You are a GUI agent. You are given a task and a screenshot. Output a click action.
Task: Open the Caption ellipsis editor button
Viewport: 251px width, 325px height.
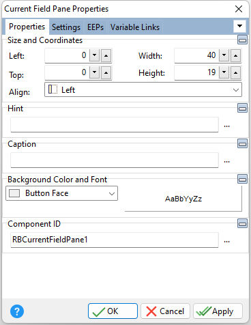pyautogui.click(x=226, y=160)
